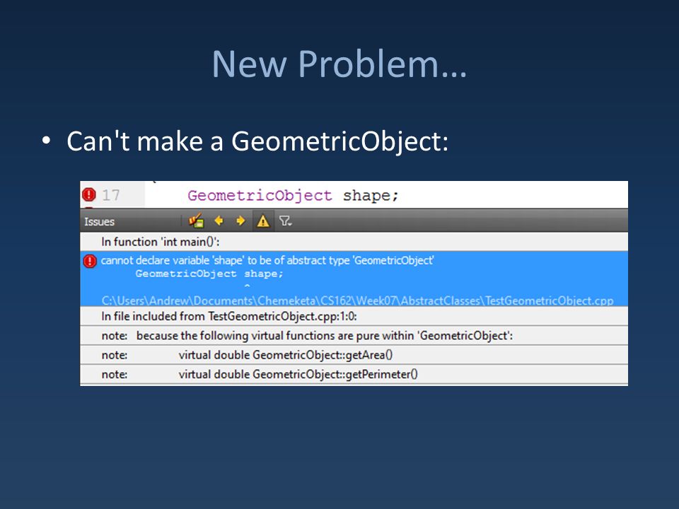Open the TestGeometricObject.cpp file path link
Image resolution: width=679 pixels, height=509 pixels.
(x=357, y=300)
